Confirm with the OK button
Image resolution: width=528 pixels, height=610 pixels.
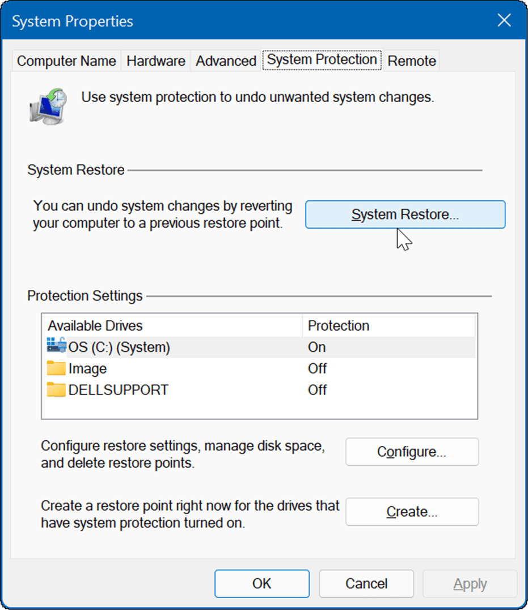pyautogui.click(x=262, y=583)
